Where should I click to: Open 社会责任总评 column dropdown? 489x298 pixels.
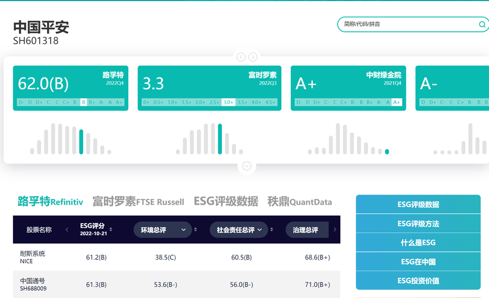tap(238, 230)
